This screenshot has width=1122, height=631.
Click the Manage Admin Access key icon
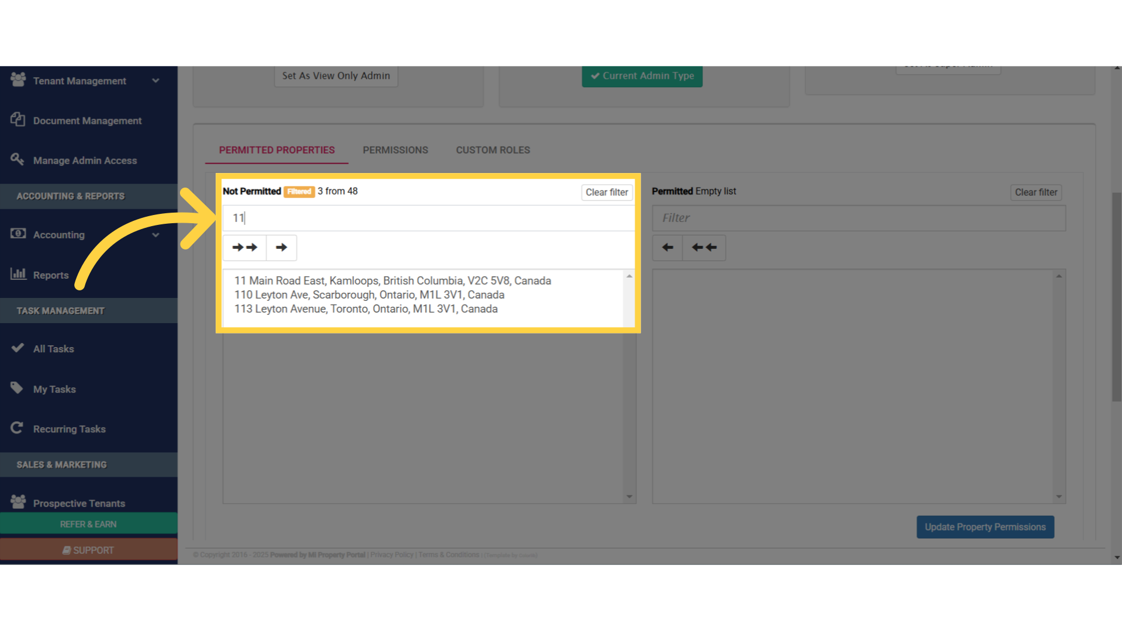18,159
